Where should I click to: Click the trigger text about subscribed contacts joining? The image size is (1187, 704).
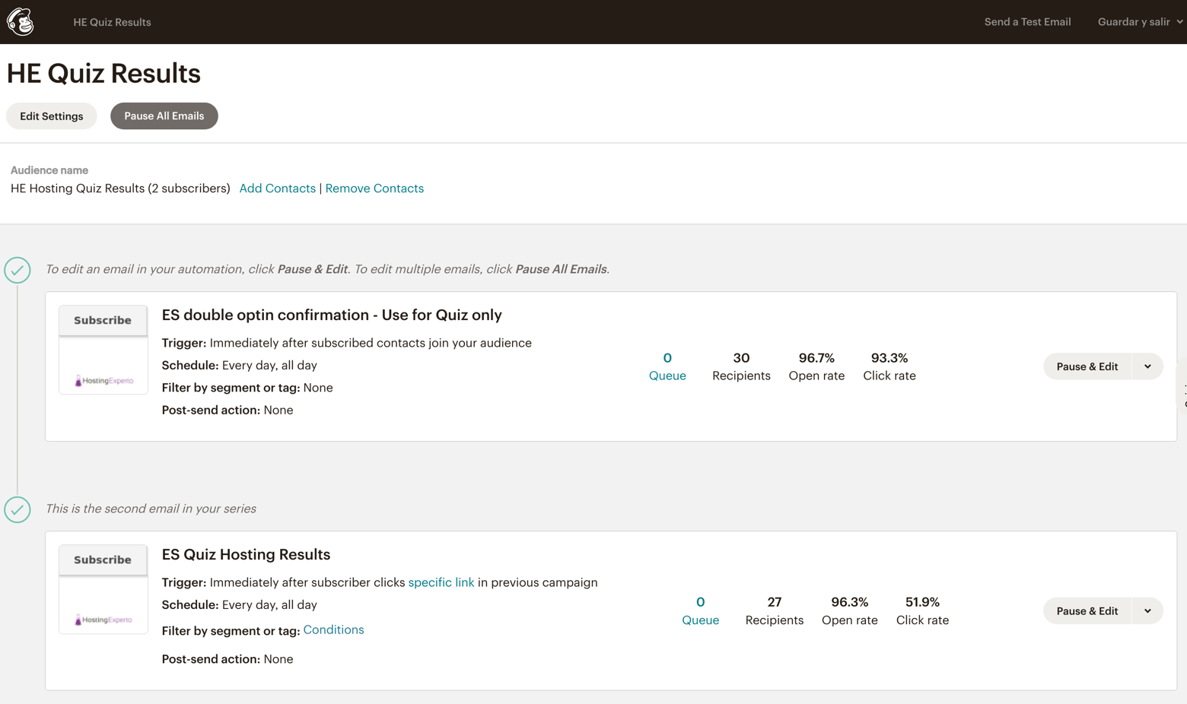371,343
